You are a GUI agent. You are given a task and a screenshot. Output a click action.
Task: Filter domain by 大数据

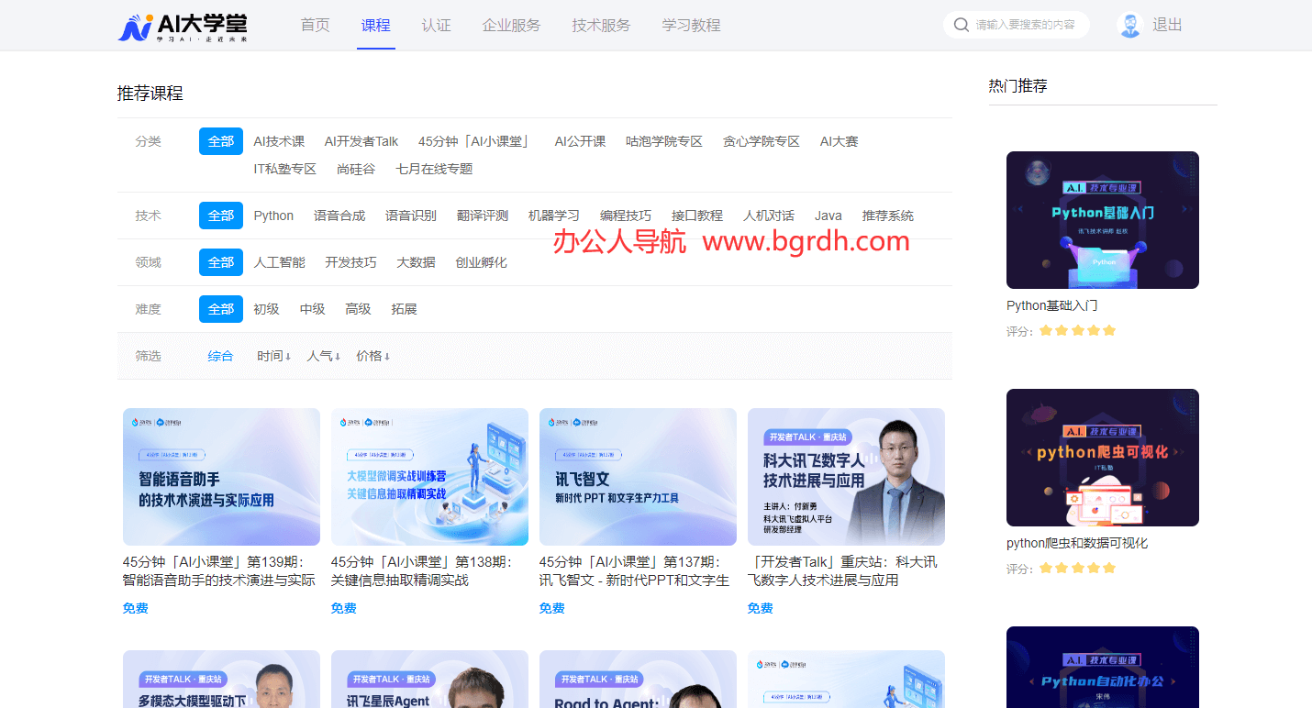point(416,262)
